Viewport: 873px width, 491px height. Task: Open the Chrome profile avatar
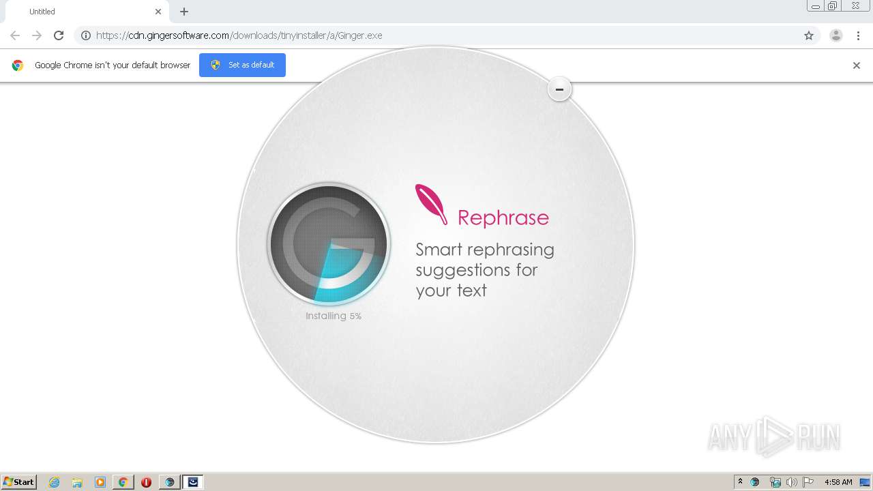tap(836, 35)
